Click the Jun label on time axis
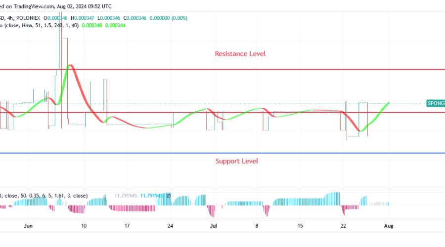Image resolution: width=445 pixels, height=247 pixels. [28, 226]
